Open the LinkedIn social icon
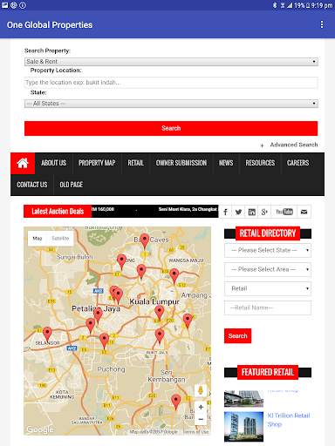The height and width of the screenshot is (446, 335). (251, 212)
